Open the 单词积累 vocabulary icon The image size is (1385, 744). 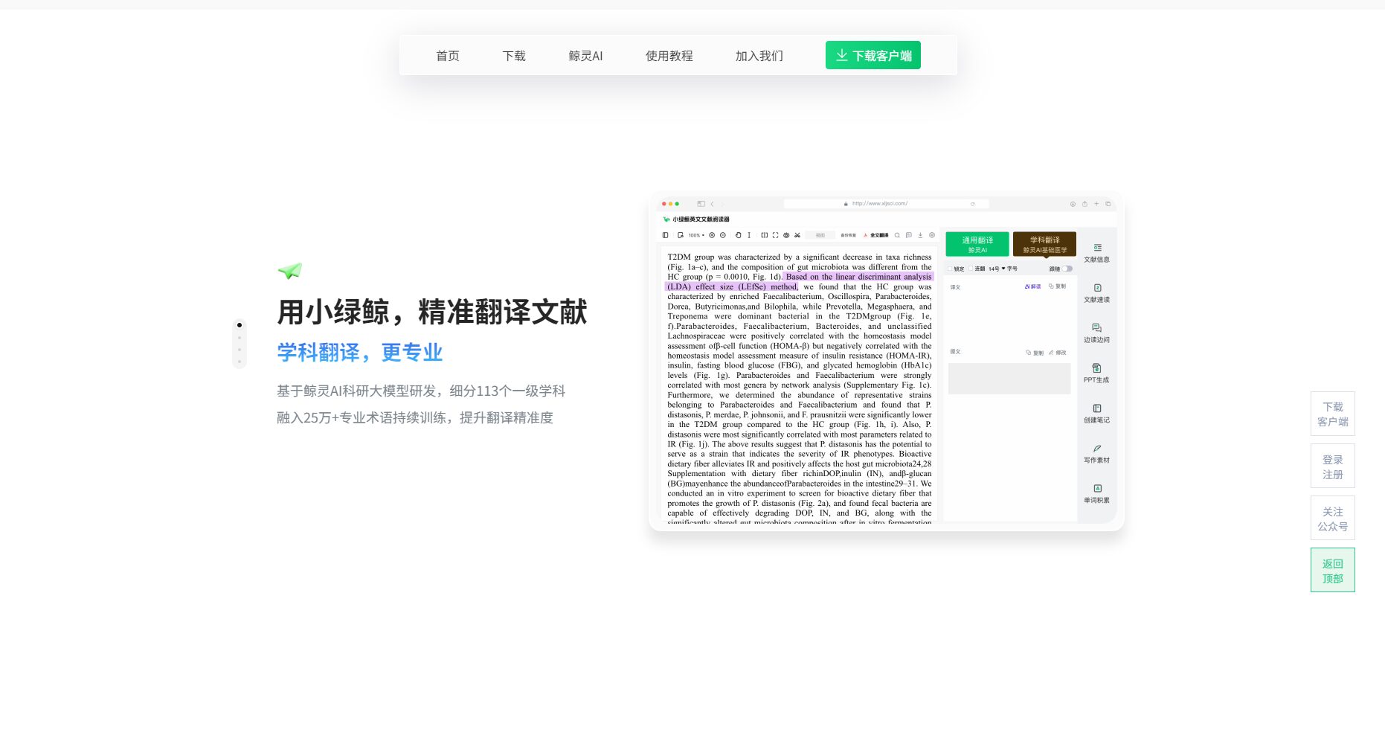[1096, 490]
